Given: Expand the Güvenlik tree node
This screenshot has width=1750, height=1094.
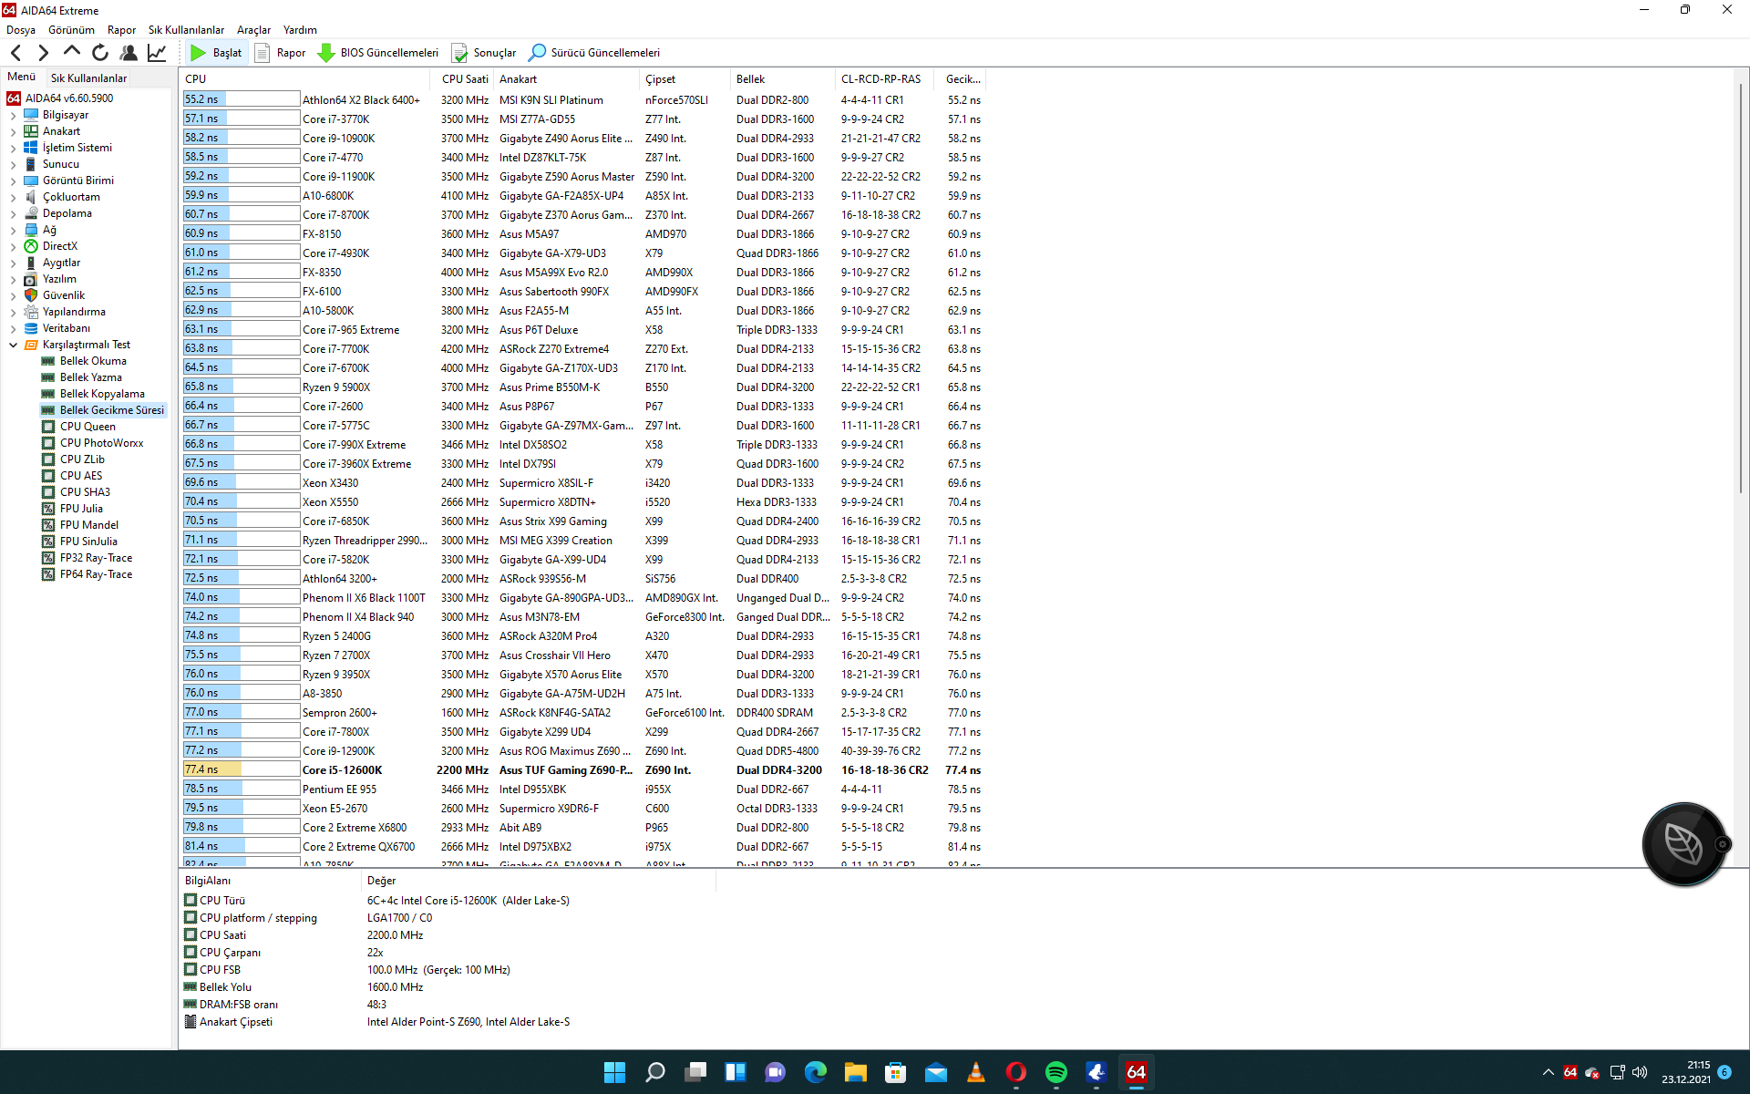Looking at the screenshot, I should click(13, 296).
